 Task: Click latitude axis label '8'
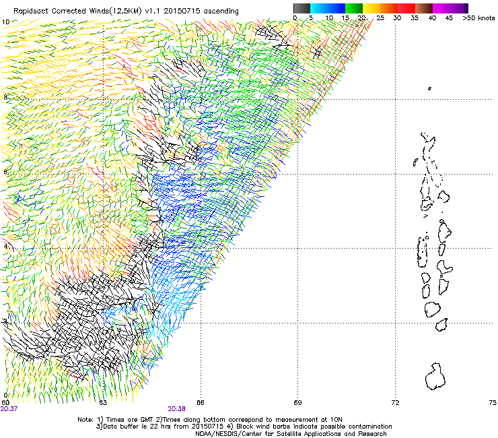pos(5,97)
